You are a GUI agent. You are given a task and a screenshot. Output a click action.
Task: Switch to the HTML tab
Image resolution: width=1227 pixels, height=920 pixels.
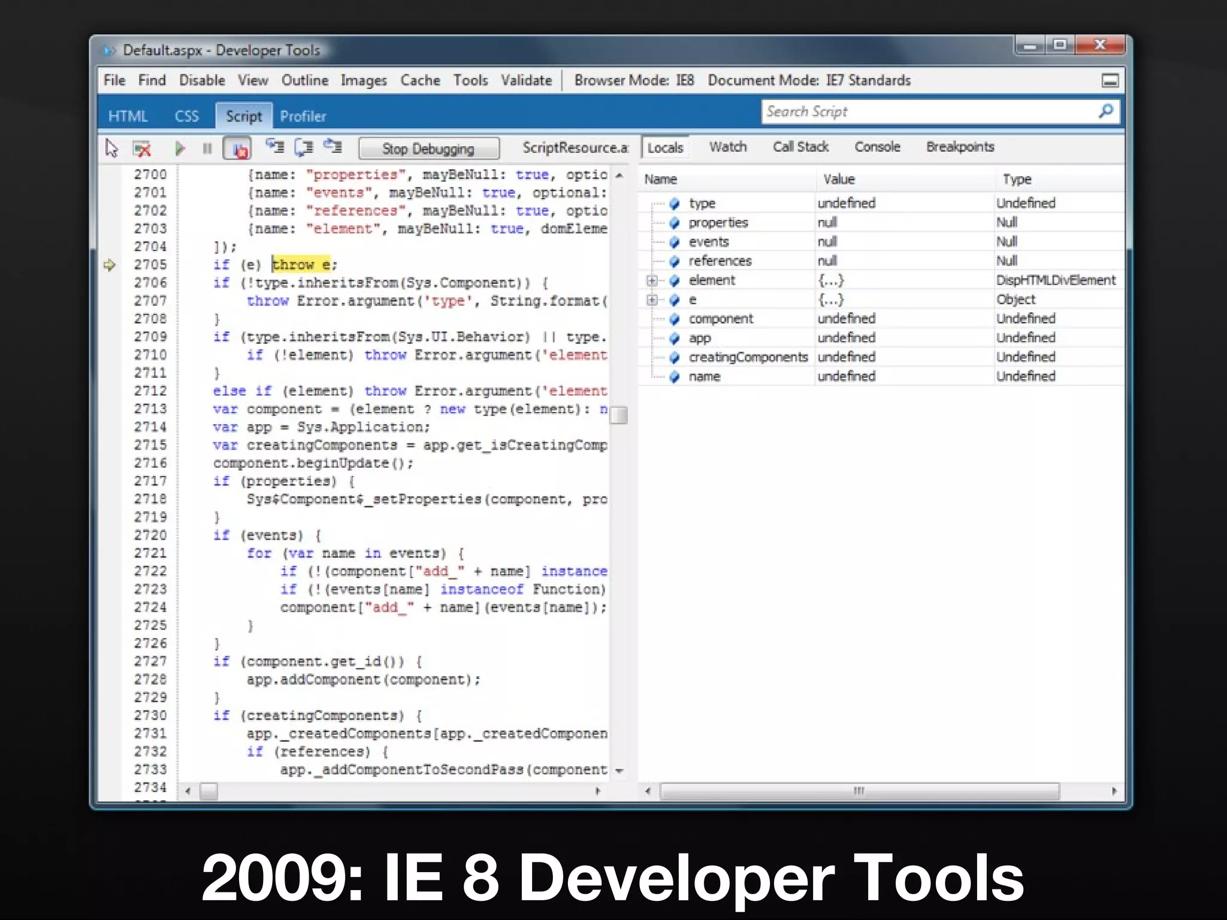pos(128,116)
